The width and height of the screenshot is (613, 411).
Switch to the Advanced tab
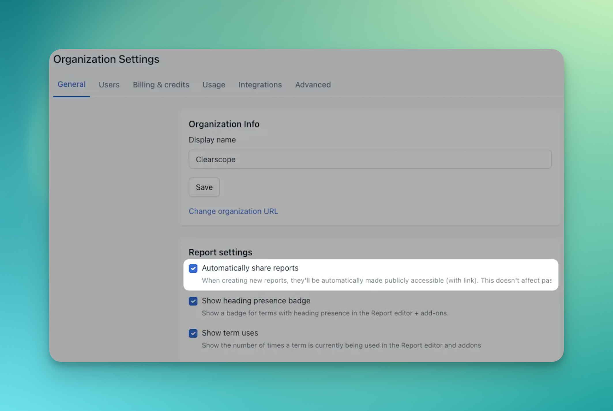point(313,85)
